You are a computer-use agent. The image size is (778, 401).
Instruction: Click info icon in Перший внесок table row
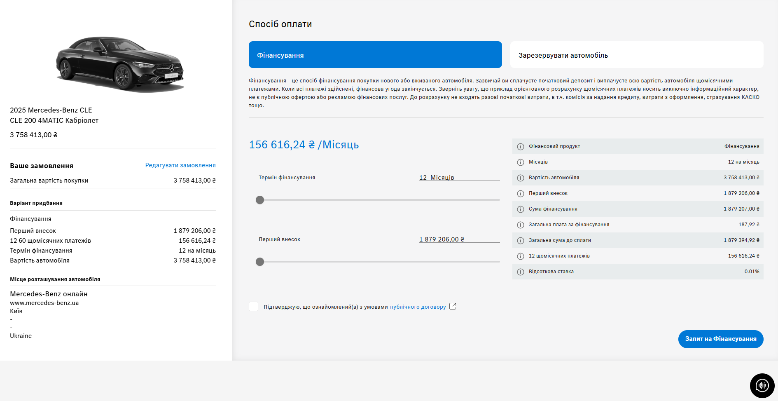tap(521, 194)
